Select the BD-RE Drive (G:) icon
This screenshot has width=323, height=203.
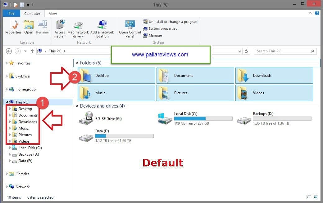(x=86, y=118)
